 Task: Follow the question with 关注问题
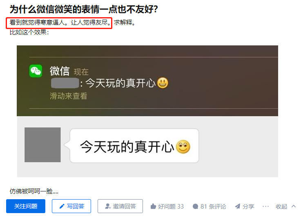click(26, 206)
